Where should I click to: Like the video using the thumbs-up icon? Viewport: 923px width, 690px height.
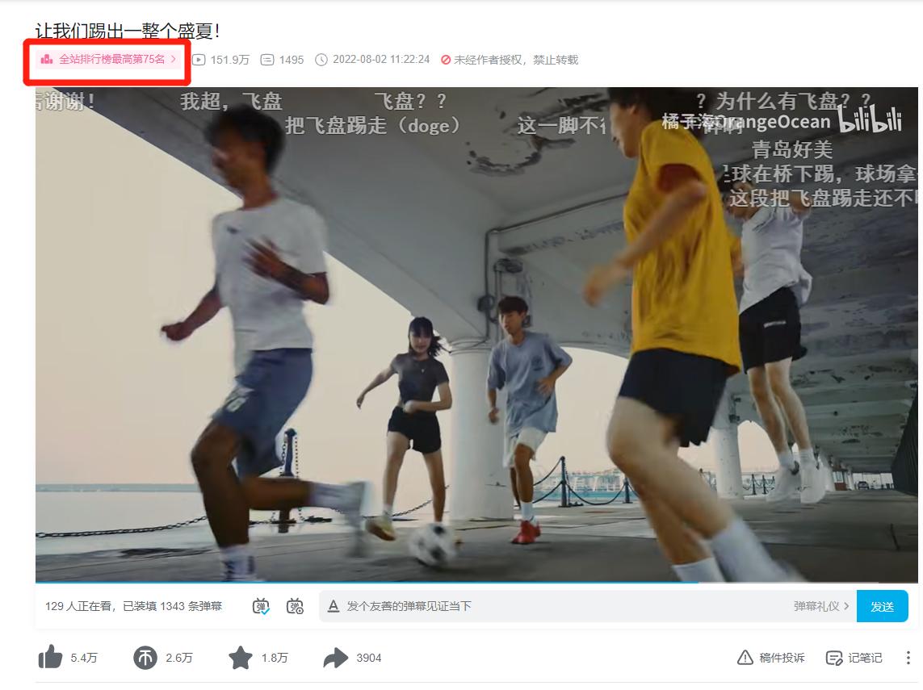pos(49,658)
